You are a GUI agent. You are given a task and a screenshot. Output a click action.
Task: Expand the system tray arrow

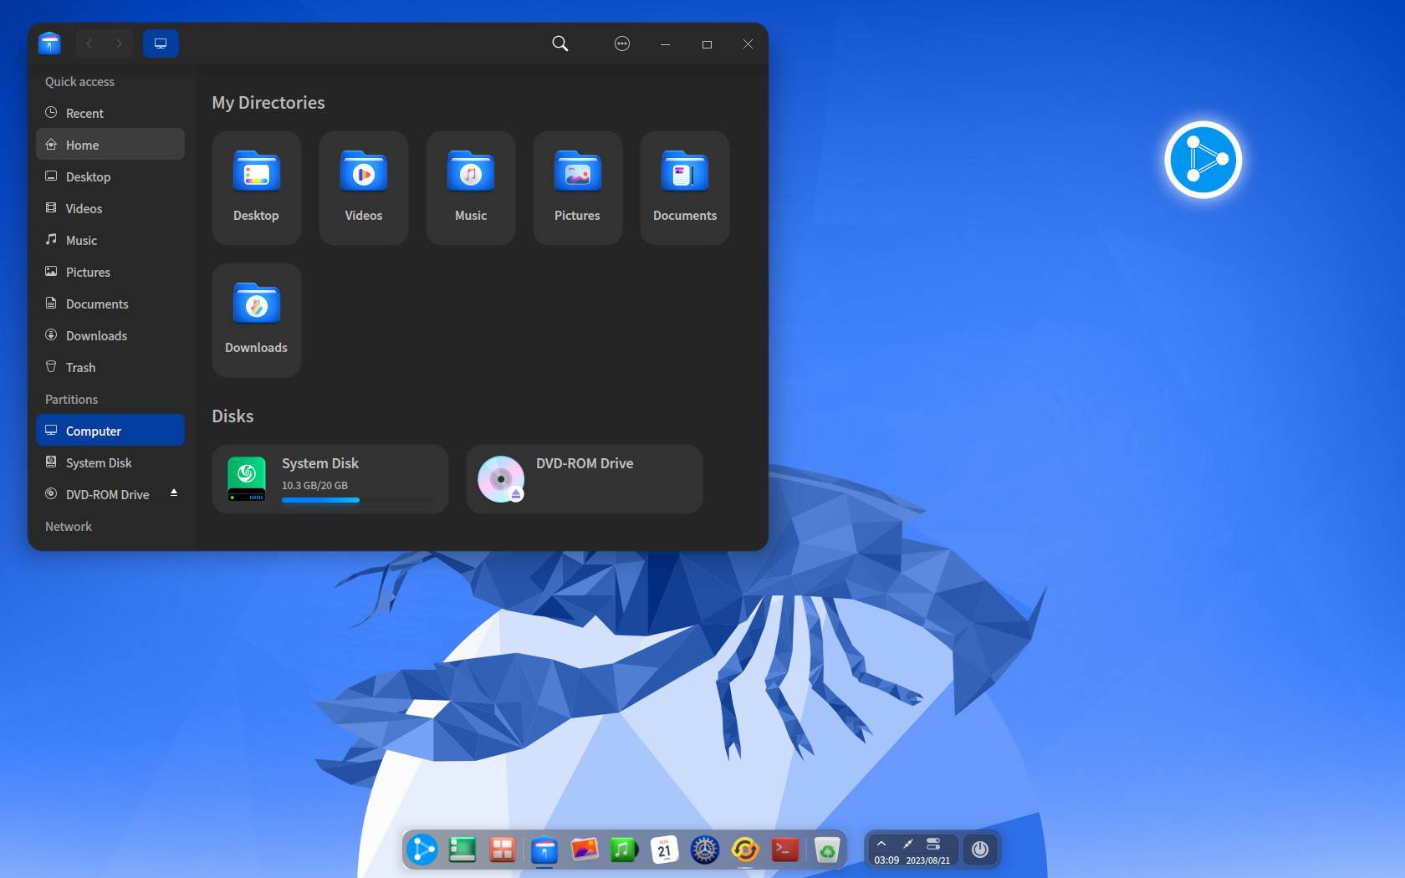[x=881, y=844]
